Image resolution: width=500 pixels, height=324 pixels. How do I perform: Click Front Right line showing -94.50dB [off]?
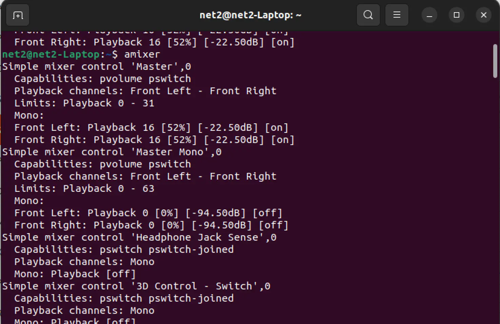[x=151, y=225]
